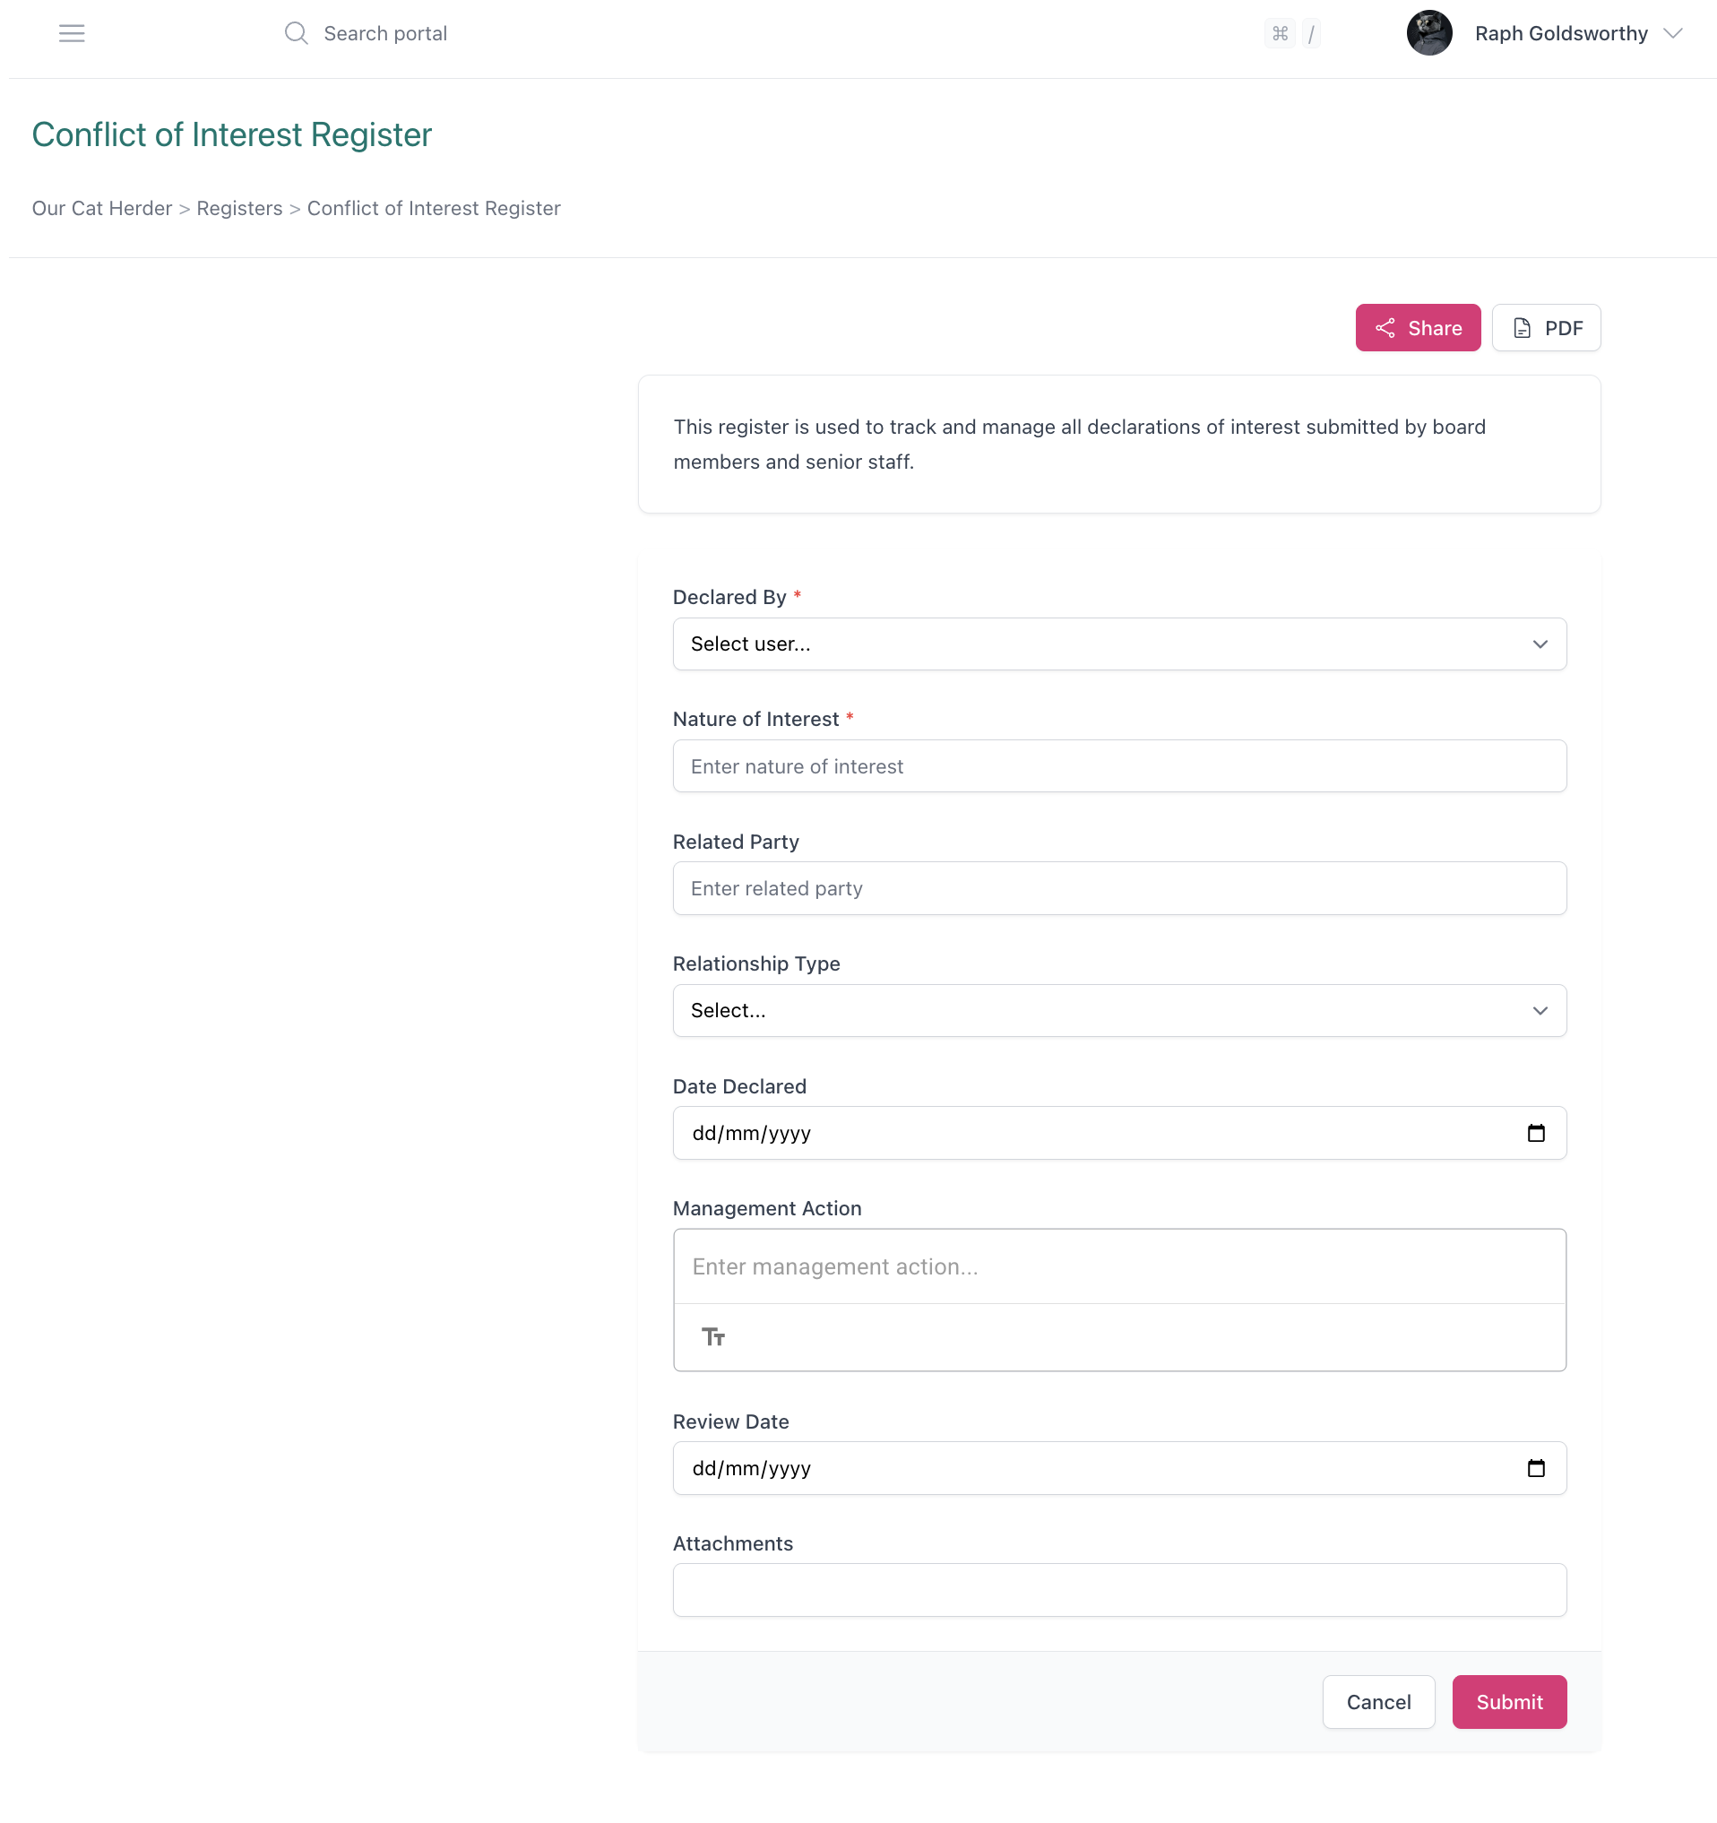Open the Review Date calendar picker
This screenshot has width=1717, height=1823.
pos(1536,1468)
